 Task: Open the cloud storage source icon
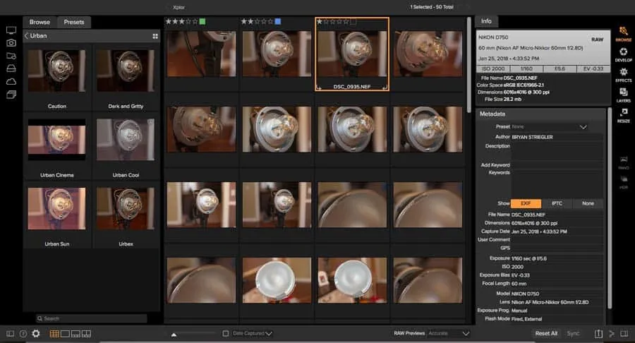pyautogui.click(x=11, y=82)
